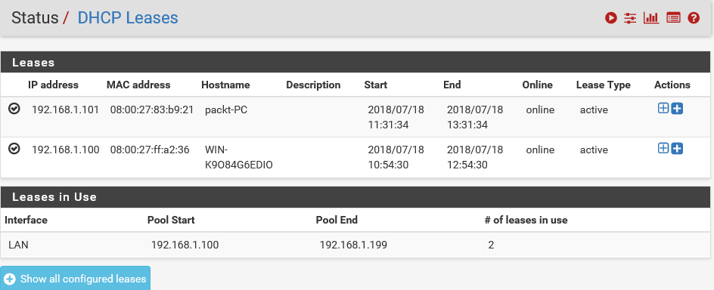Viewport: 714px width, 290px height.
Task: Sort leases by Hostname column header
Action: pyautogui.click(x=225, y=85)
